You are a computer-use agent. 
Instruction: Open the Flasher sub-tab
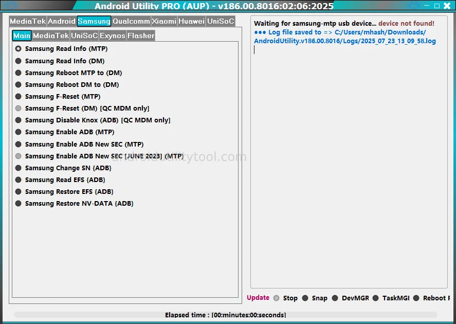pyautogui.click(x=141, y=36)
